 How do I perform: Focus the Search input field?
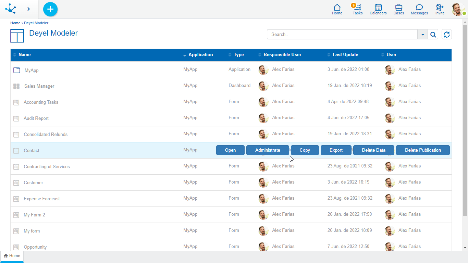342,34
